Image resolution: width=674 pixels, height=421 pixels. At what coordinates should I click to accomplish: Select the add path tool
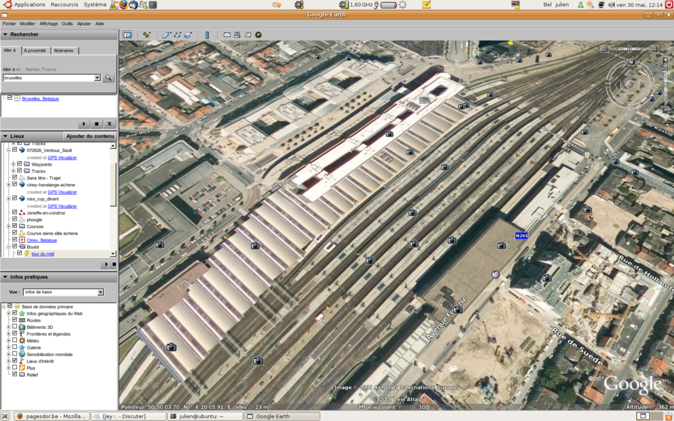(177, 35)
